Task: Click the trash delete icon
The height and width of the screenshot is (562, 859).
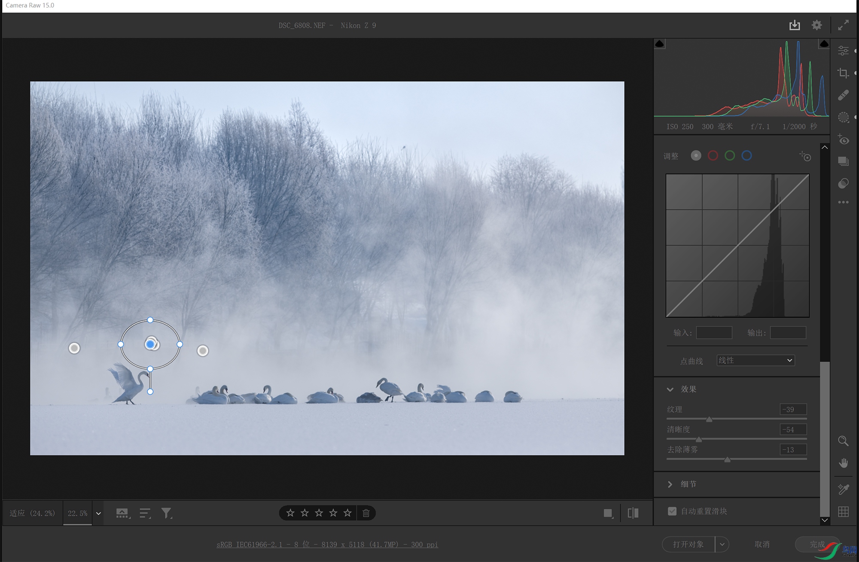Action: click(x=366, y=513)
